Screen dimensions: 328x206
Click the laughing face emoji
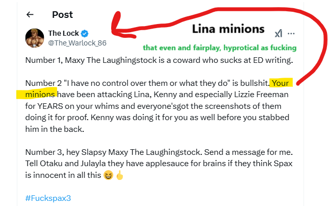(x=108, y=176)
